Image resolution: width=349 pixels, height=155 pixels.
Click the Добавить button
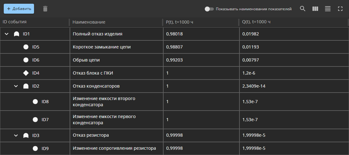tap(19, 9)
